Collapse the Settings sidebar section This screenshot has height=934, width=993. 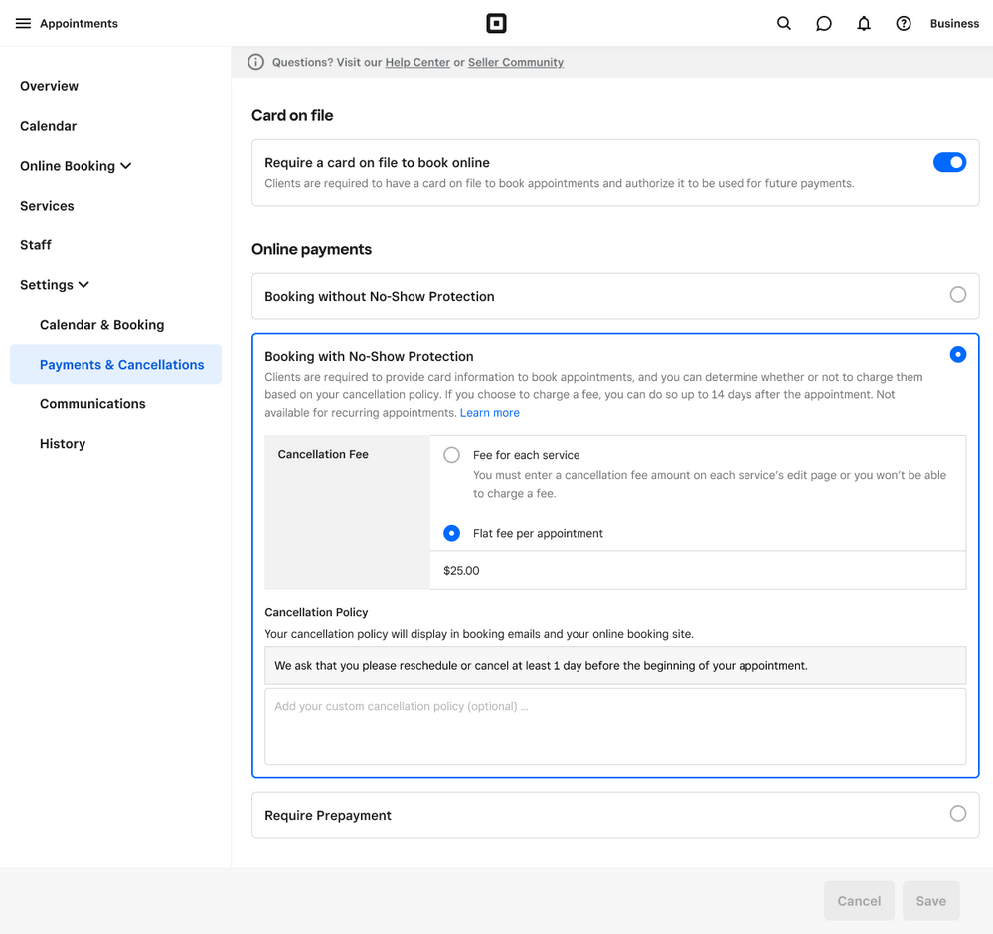click(x=84, y=285)
